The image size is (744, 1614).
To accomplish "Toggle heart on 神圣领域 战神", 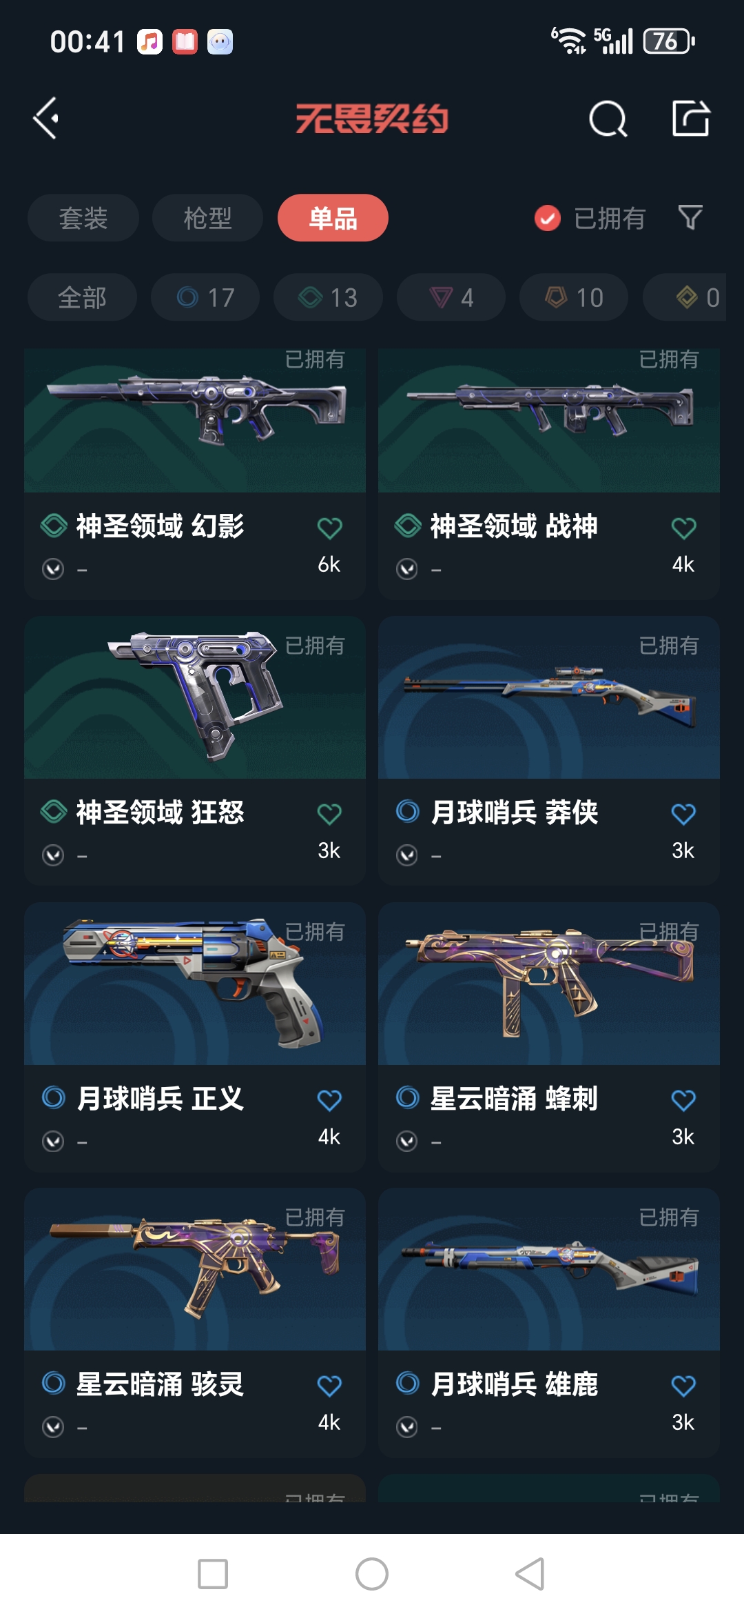I will click(683, 528).
